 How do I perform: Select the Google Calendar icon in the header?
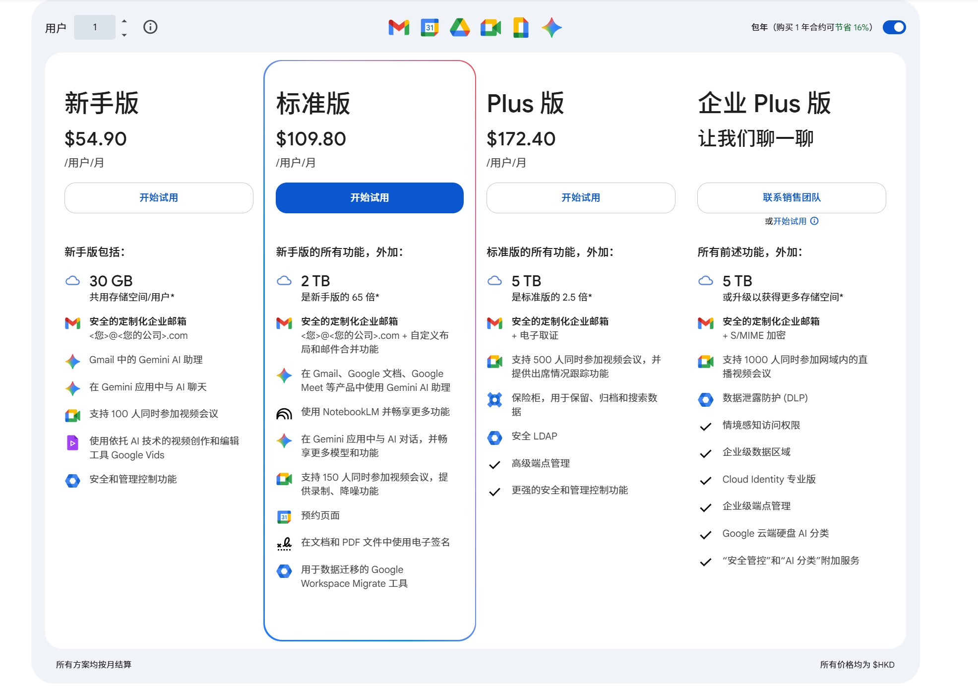coord(429,27)
